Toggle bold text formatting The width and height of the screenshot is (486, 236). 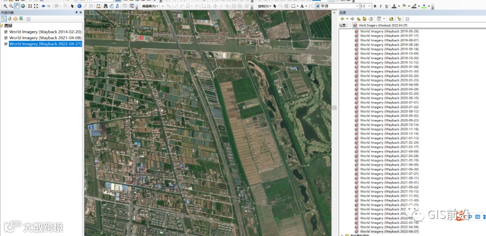coord(375,6)
